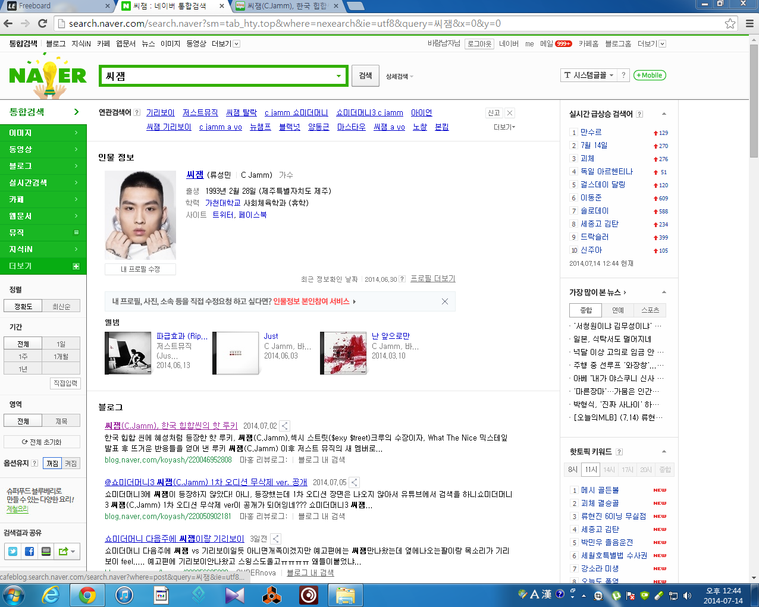Collapse the 실시간 급상승 검색어 panel
Viewport: 759px width, 607px height.
(x=664, y=114)
